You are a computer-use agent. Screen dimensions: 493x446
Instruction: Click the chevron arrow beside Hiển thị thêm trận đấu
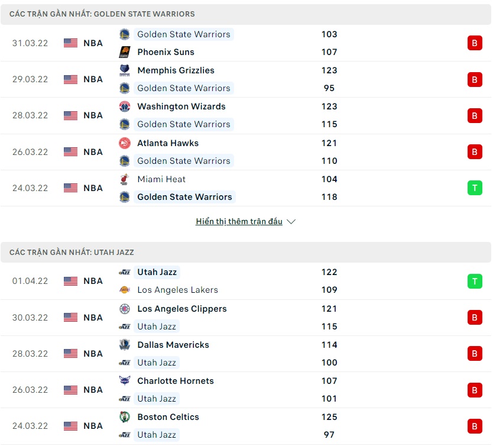(291, 222)
